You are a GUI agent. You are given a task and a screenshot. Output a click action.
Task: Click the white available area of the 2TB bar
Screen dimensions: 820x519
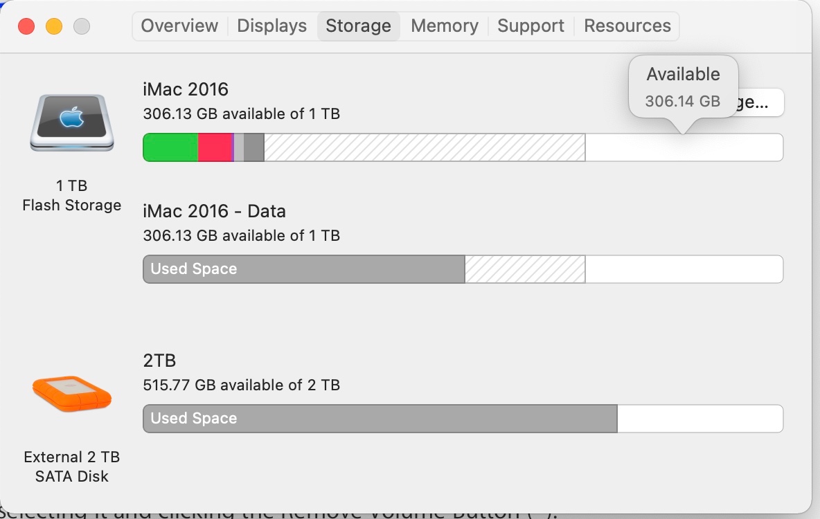699,418
